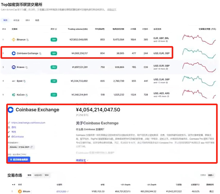Click the Deloitte - 31 Dec 2021 audit badge
This screenshot has height=194, width=220.
21,147
